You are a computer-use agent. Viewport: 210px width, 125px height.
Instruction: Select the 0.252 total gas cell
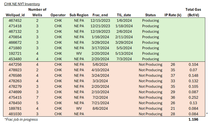coord(193,97)
